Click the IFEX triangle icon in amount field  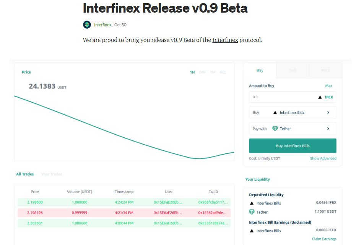[x=320, y=97]
